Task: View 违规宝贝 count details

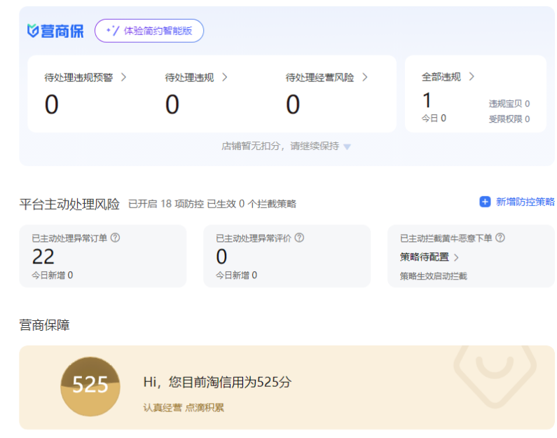Action: (509, 104)
